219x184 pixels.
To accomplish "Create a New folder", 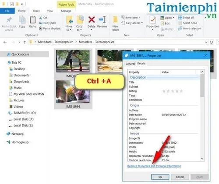I will coord(115,23).
